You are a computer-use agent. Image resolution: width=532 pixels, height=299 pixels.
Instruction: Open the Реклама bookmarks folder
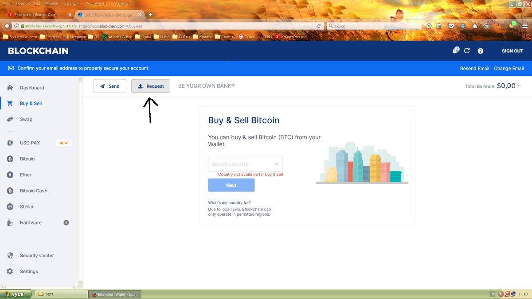[50, 37]
